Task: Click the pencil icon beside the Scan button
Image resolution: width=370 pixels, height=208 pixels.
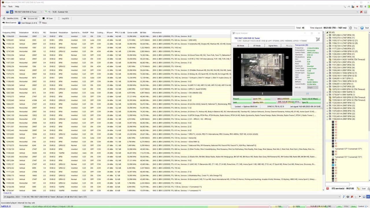Action: tap(358, 188)
